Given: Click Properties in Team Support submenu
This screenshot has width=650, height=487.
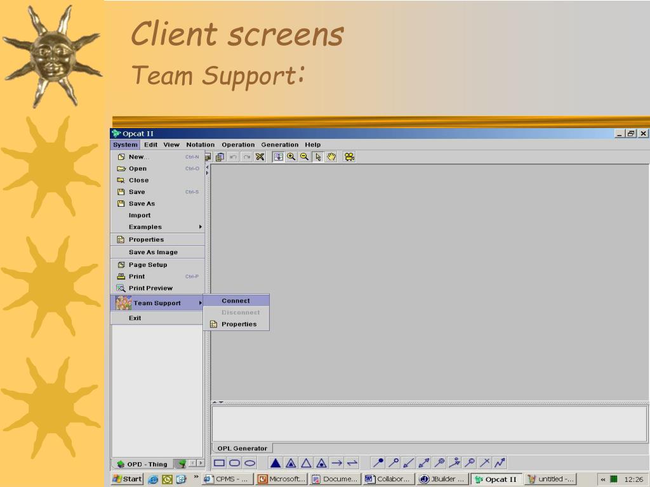Looking at the screenshot, I should point(236,324).
